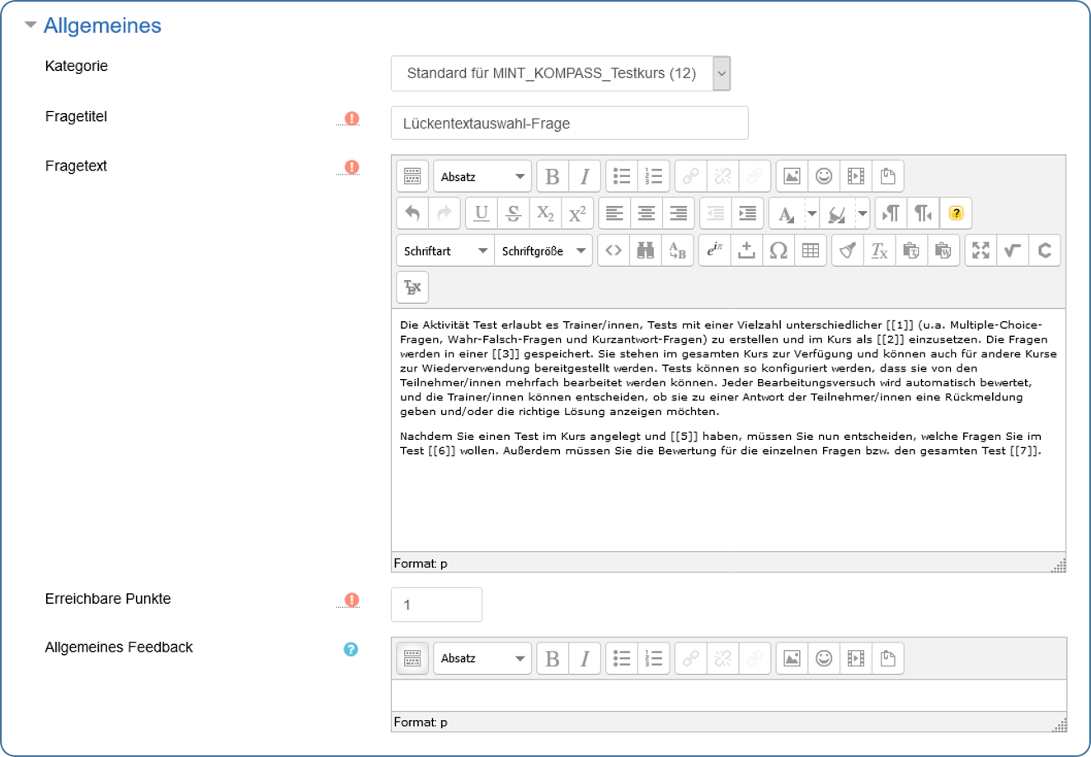The height and width of the screenshot is (757, 1091).
Task: Click the background highlight color icon
Action: pyautogui.click(x=838, y=213)
